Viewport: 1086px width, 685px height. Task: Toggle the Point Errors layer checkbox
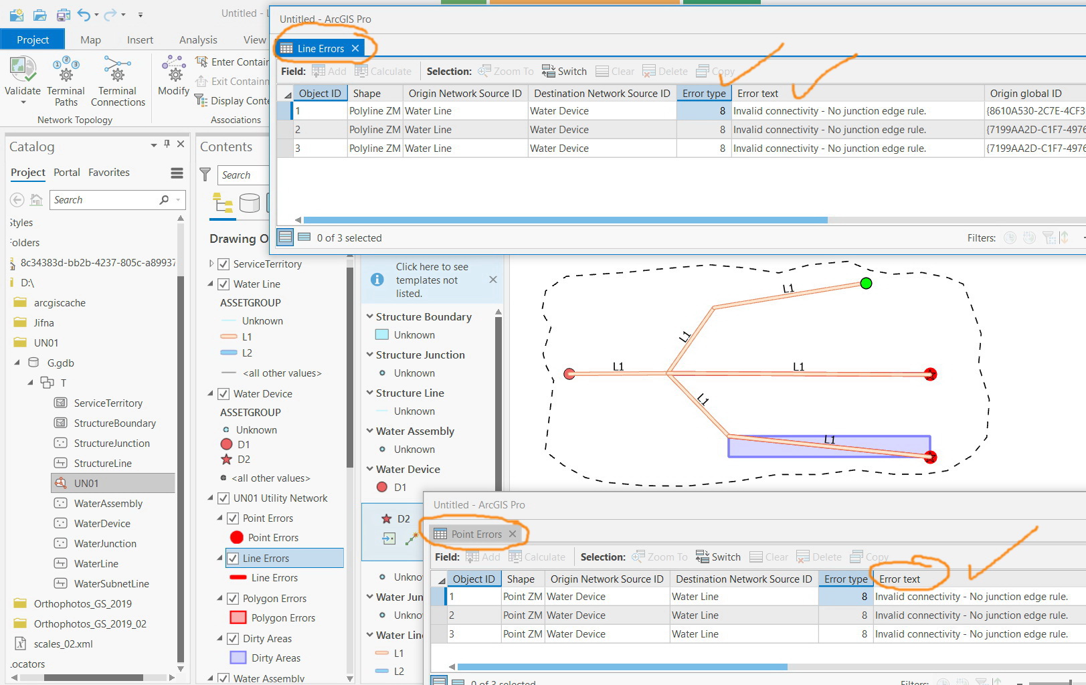click(233, 518)
